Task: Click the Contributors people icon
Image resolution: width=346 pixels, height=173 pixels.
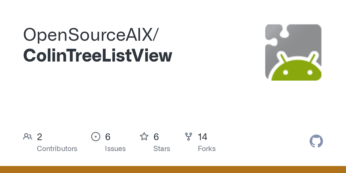Action: [28, 137]
